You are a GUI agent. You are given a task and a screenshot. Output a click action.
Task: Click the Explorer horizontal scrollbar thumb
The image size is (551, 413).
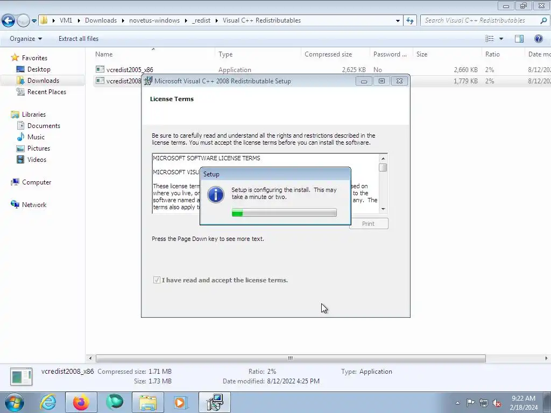pos(291,358)
